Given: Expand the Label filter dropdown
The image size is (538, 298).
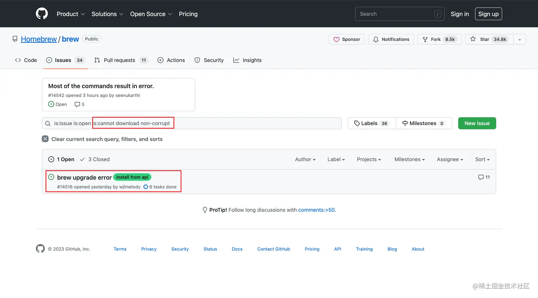Looking at the screenshot, I should coord(336,159).
